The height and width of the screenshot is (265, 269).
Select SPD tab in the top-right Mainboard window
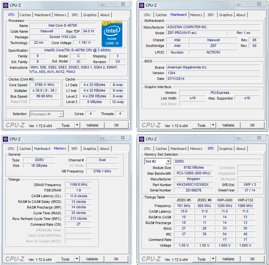[210, 15]
